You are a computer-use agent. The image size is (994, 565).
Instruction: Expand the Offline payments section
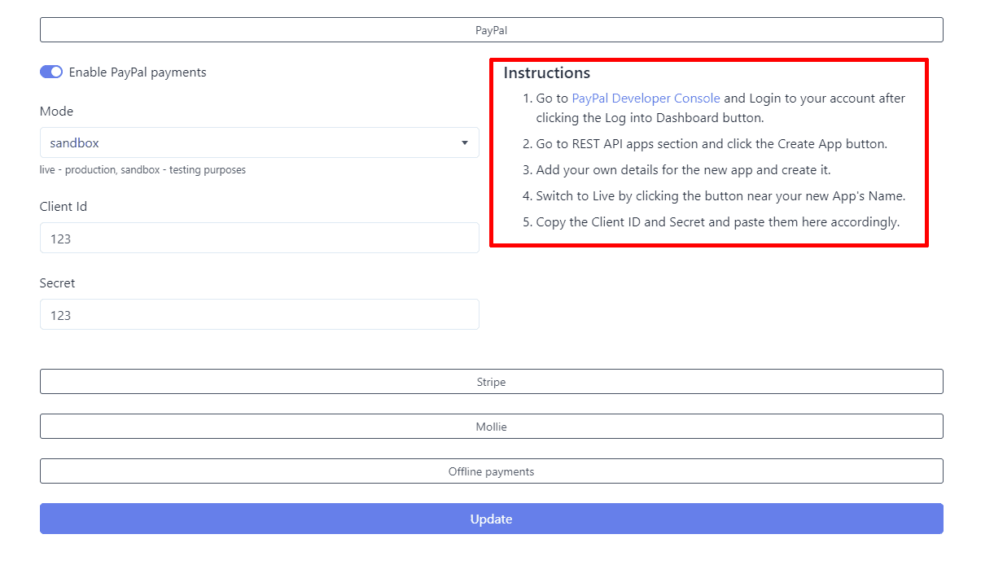pos(491,471)
